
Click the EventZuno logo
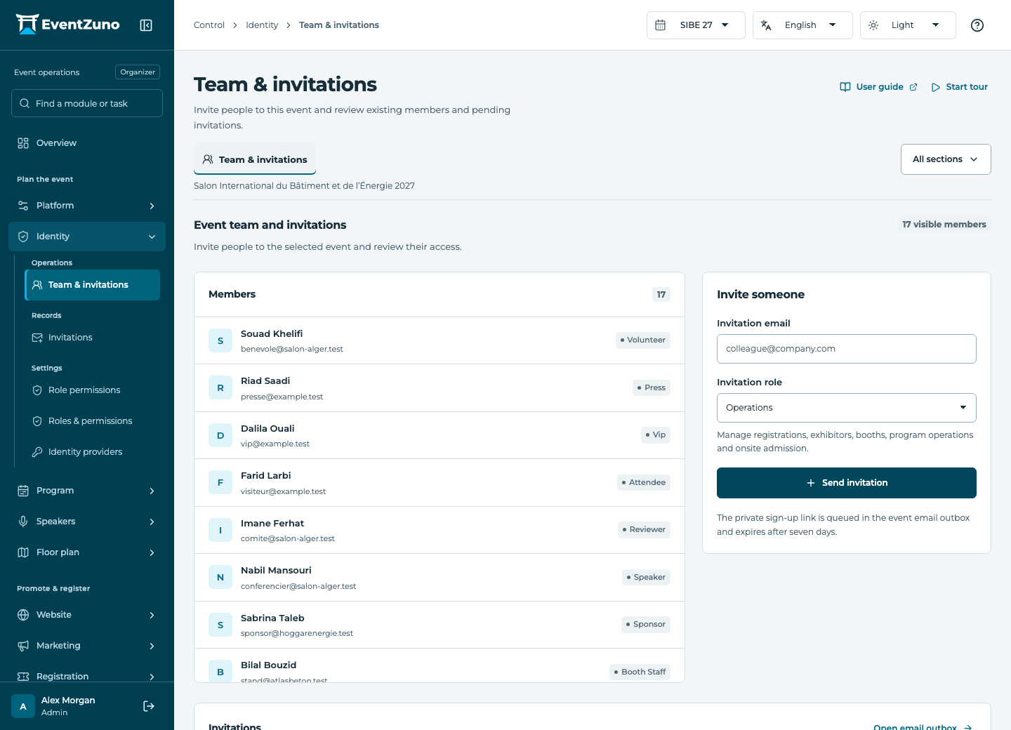(67, 25)
